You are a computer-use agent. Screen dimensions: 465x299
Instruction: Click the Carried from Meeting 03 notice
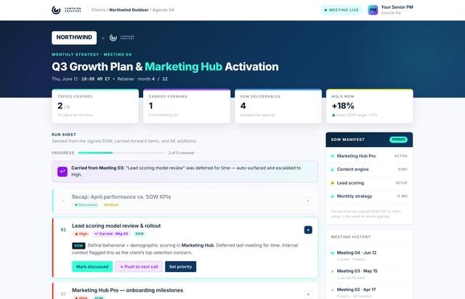[x=185, y=171]
